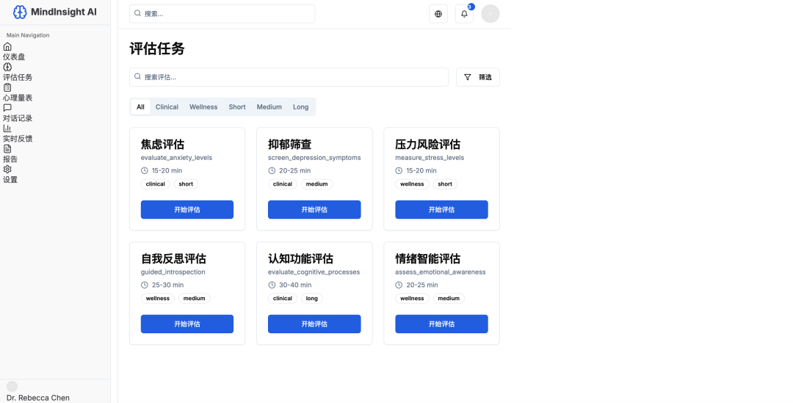Click the 报告 document icon
The image size is (793, 403).
(7, 148)
